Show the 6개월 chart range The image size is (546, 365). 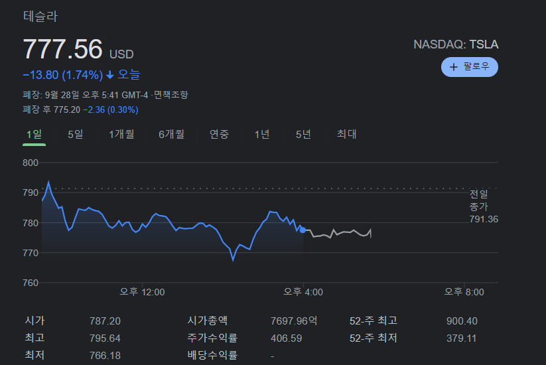pos(171,134)
